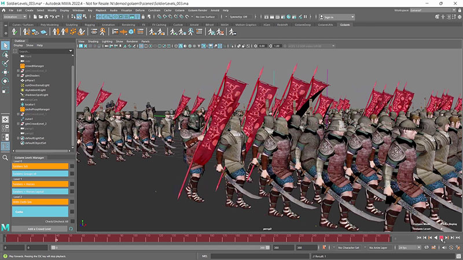Expand the 24 fps frame rate dropdown

[411, 247]
